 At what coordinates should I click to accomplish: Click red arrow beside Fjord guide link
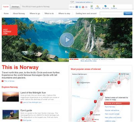click(x=21, y=120)
